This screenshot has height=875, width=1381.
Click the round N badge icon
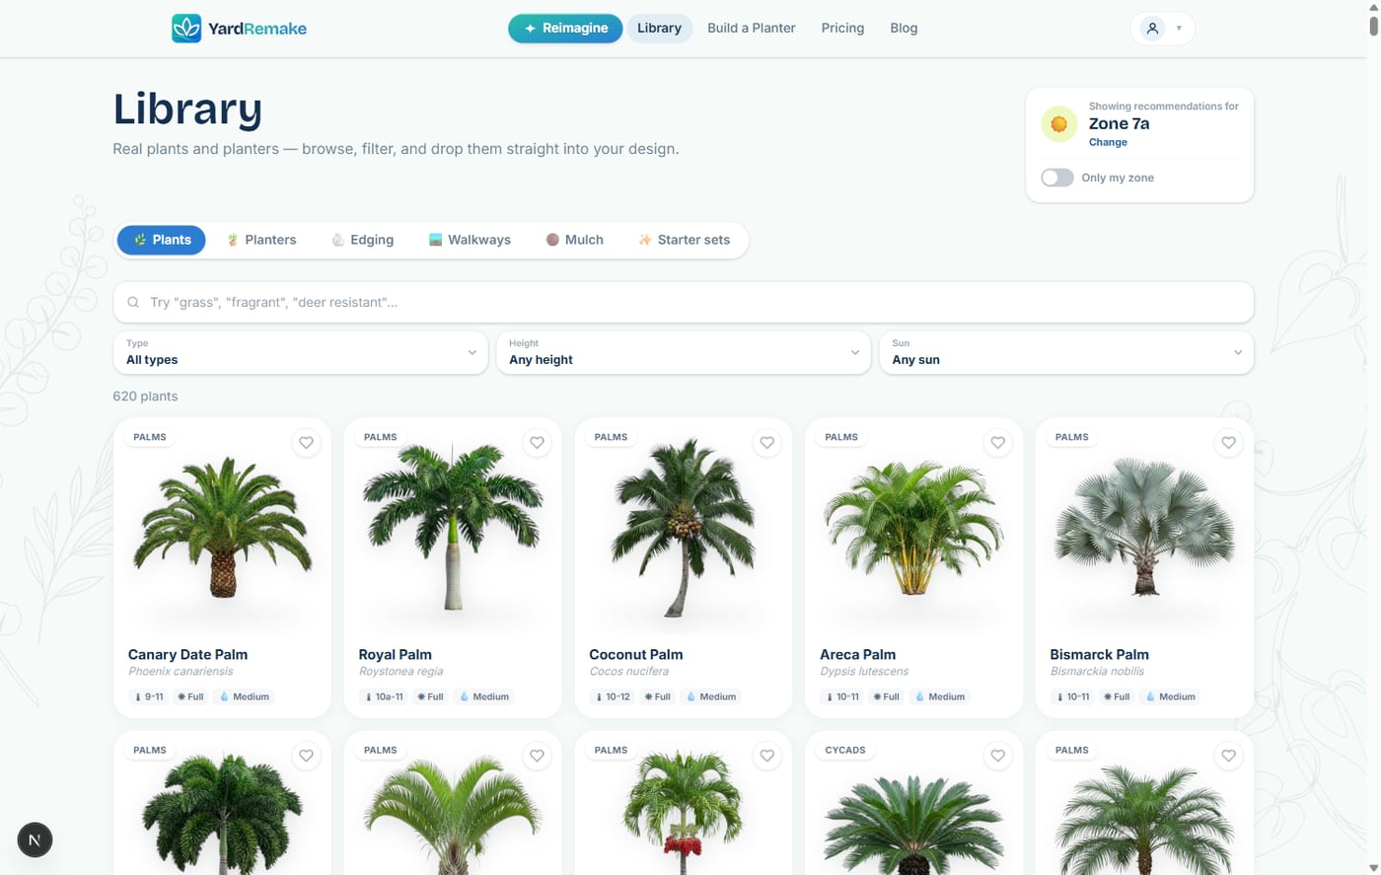[35, 840]
